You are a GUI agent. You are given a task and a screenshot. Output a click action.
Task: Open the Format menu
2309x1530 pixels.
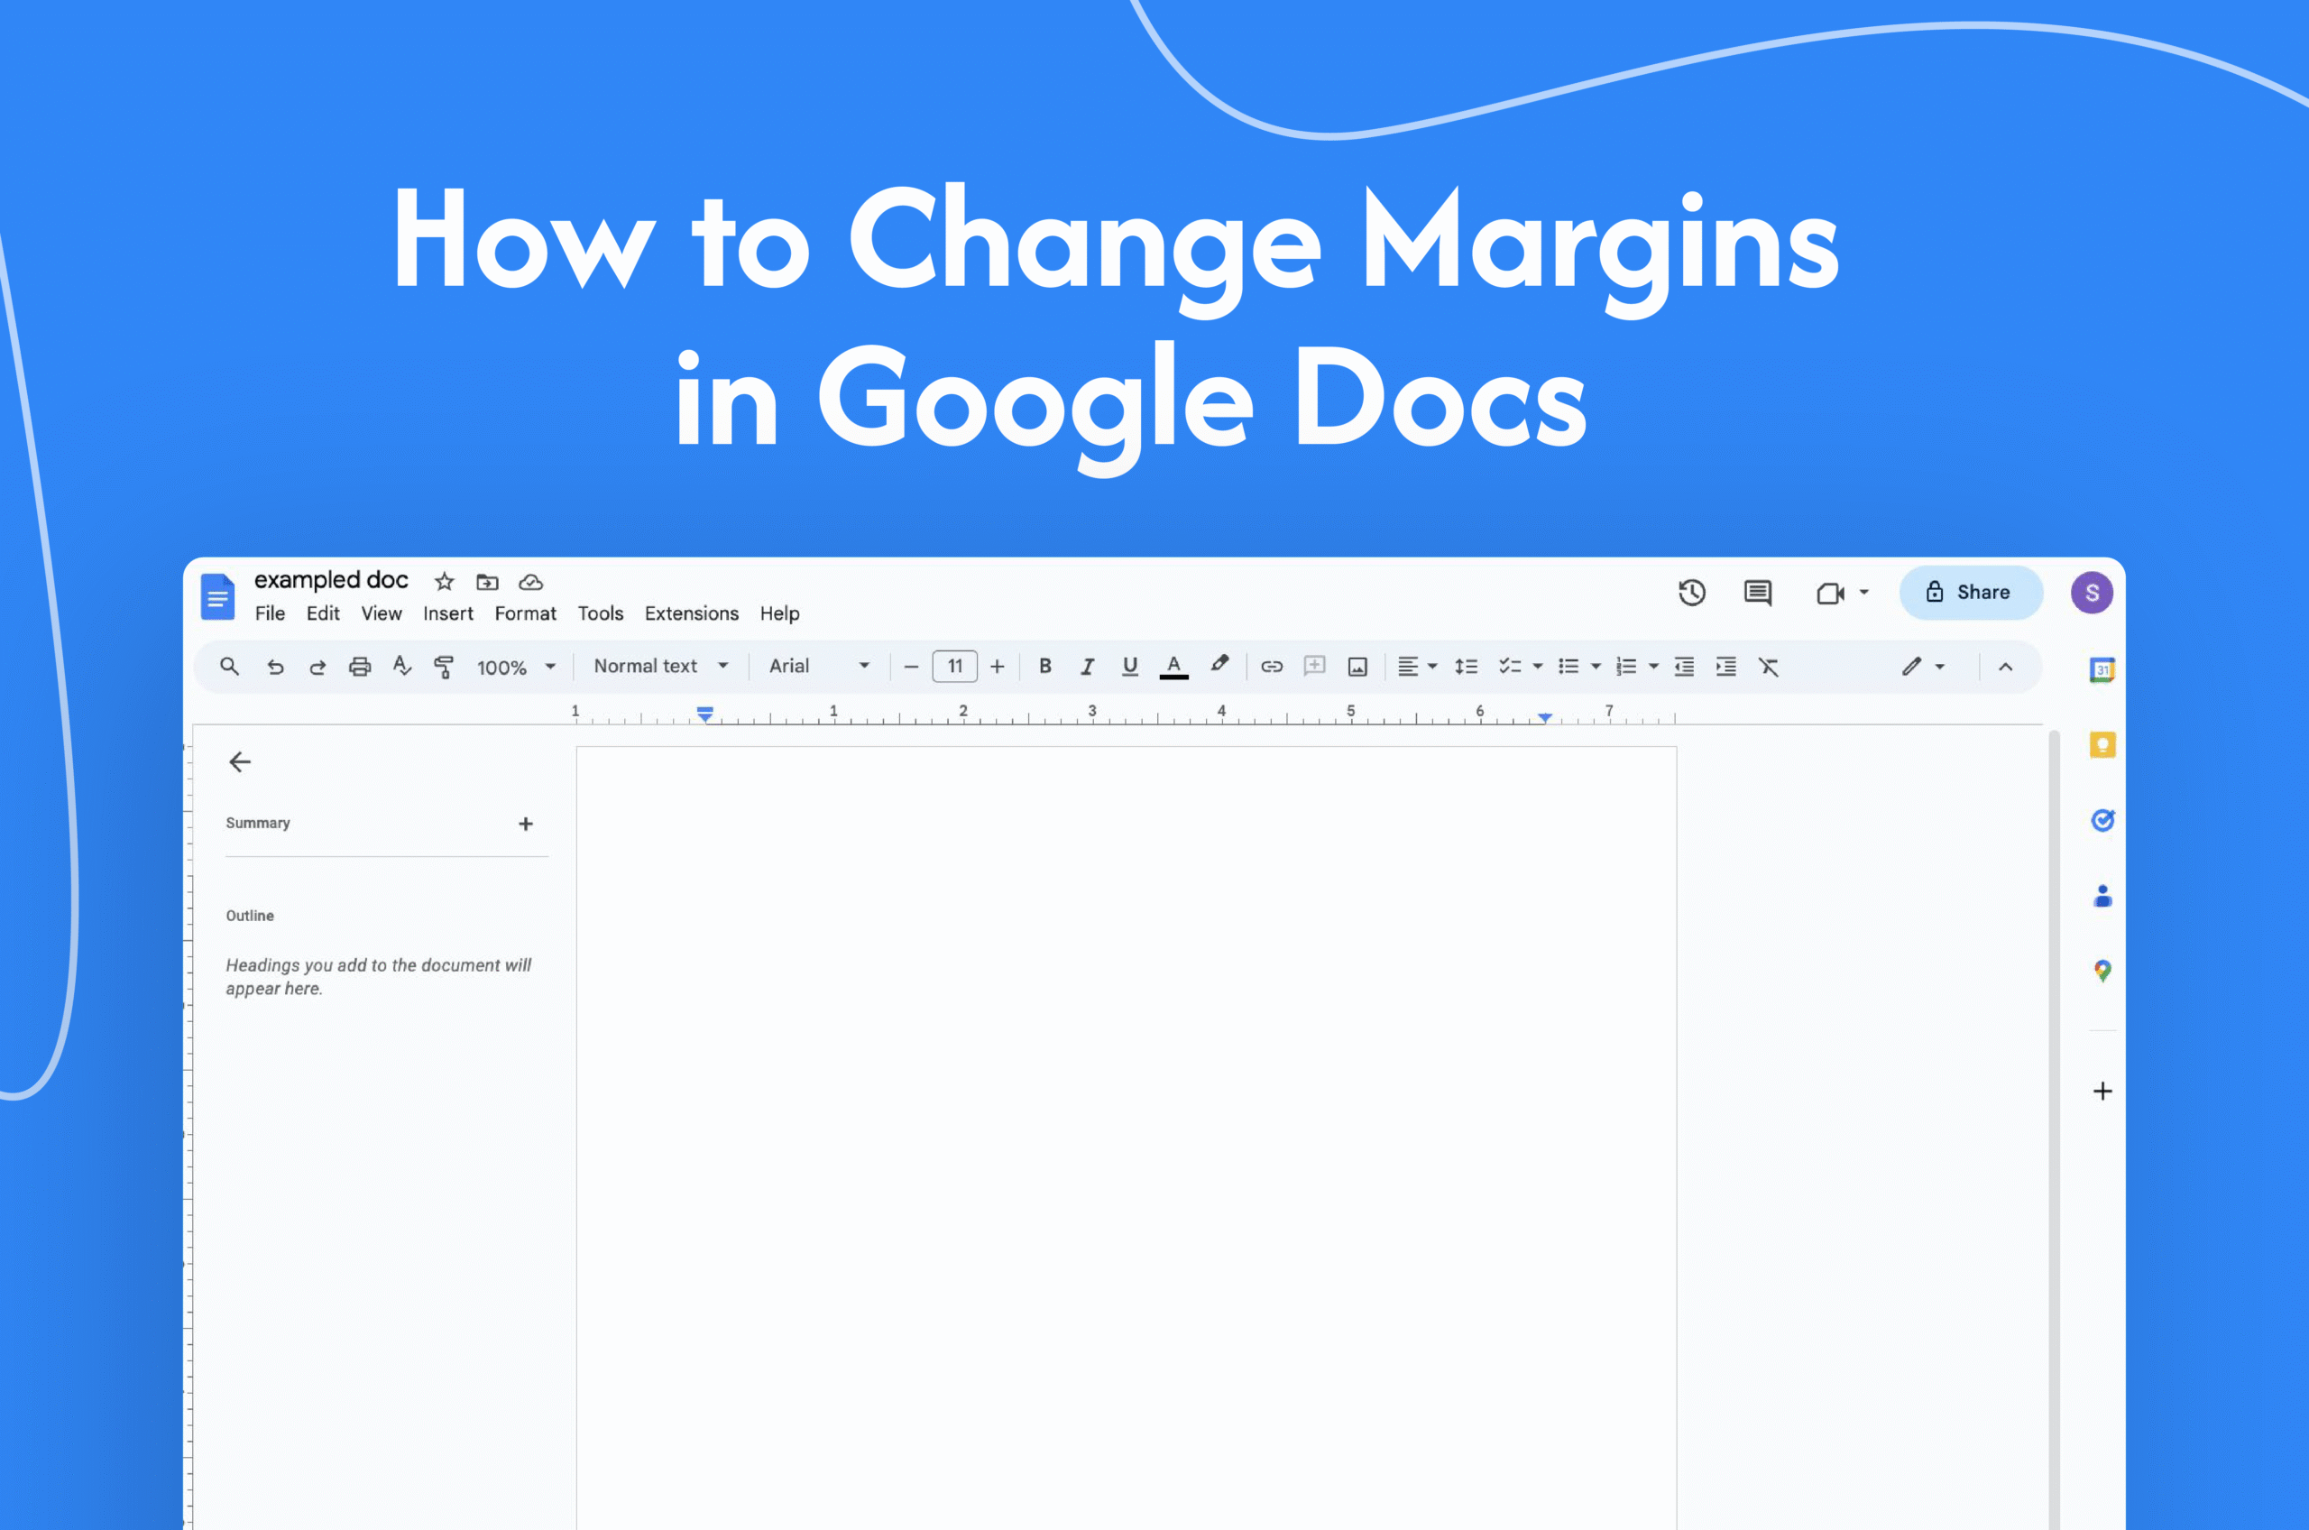[525, 613]
